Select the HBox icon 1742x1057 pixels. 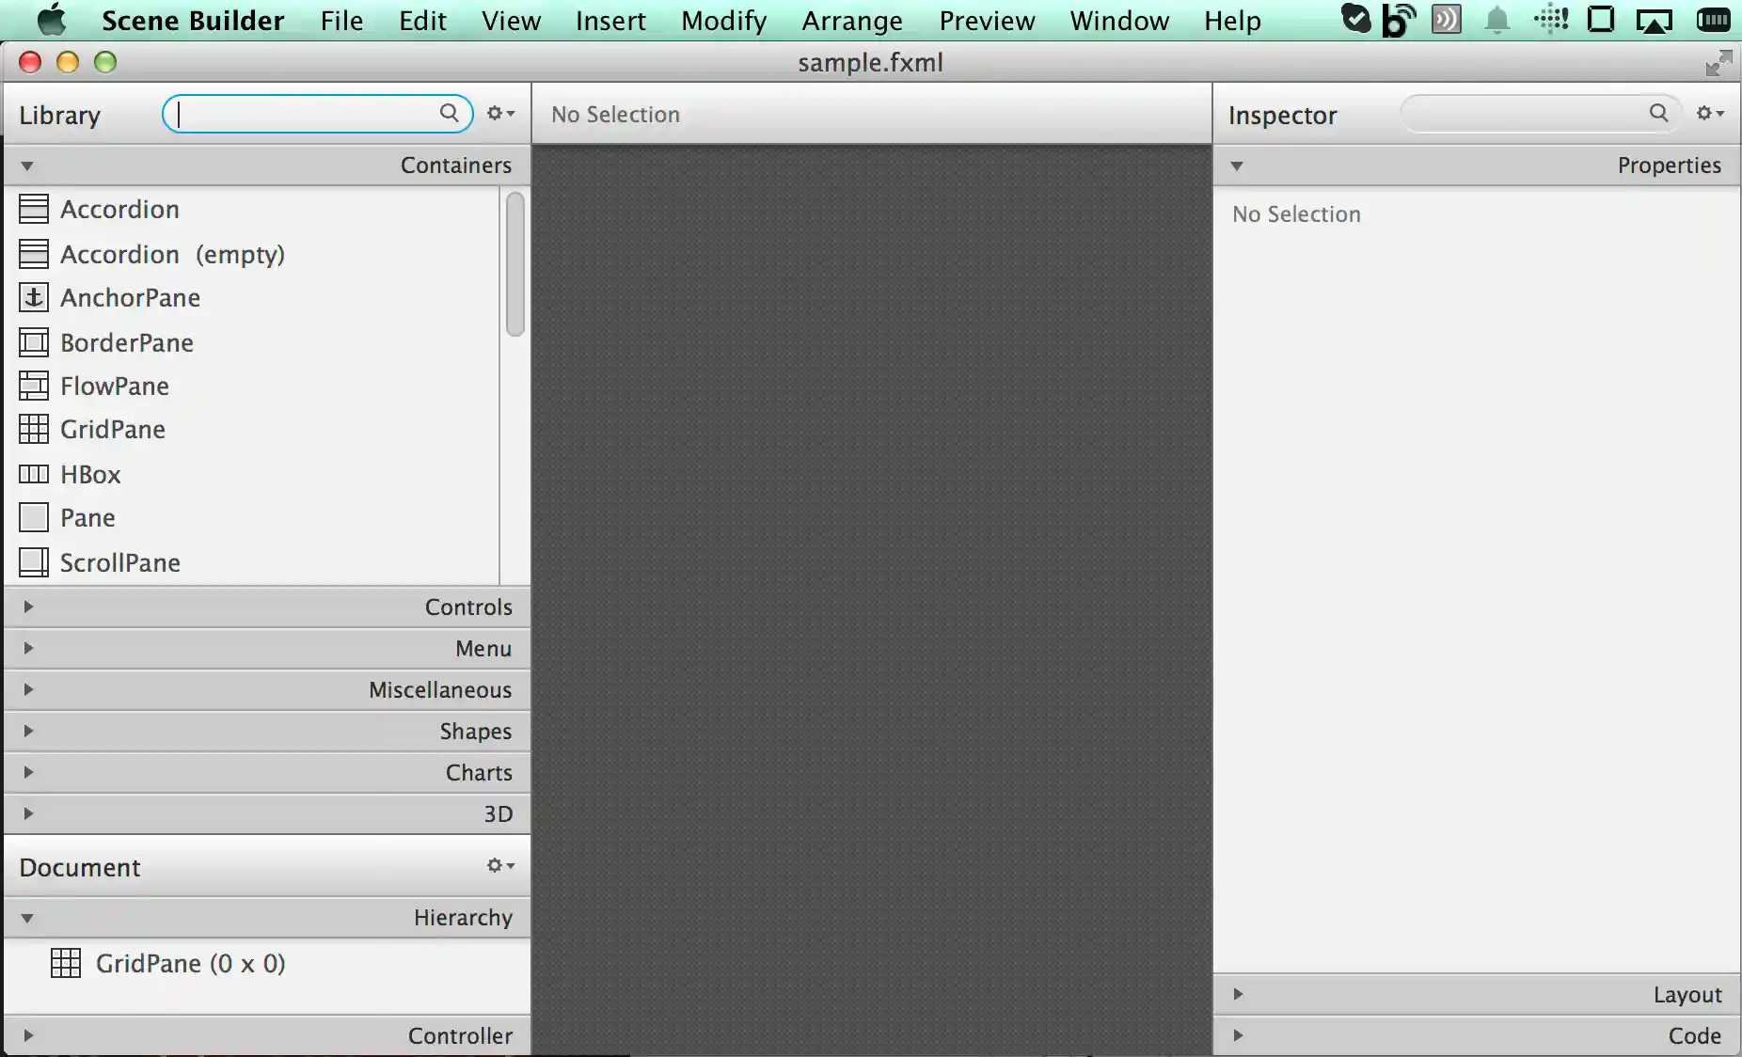[34, 474]
